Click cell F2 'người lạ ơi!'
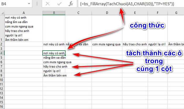Image resolution: width=184 pixels, height=109 pixels. (158, 44)
